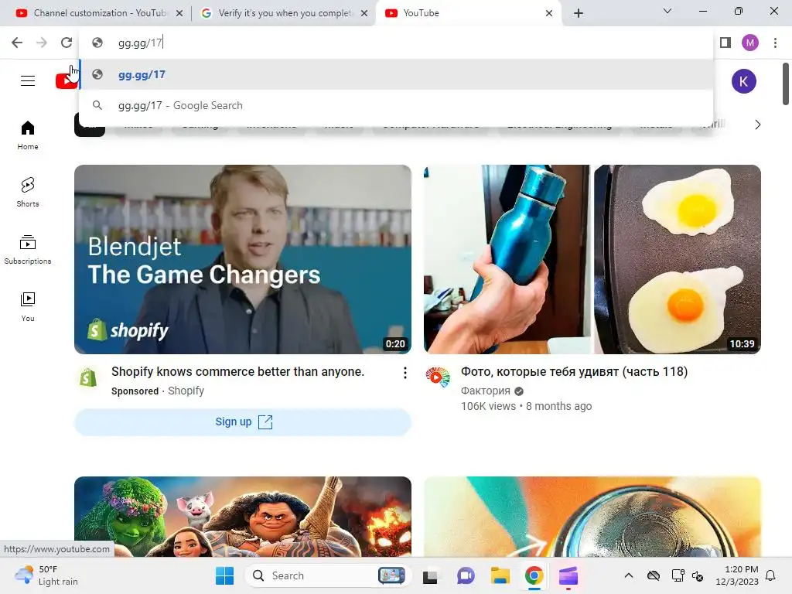The width and height of the screenshot is (792, 594).
Task: Open the YouTube account avatar K
Action: pos(743,81)
